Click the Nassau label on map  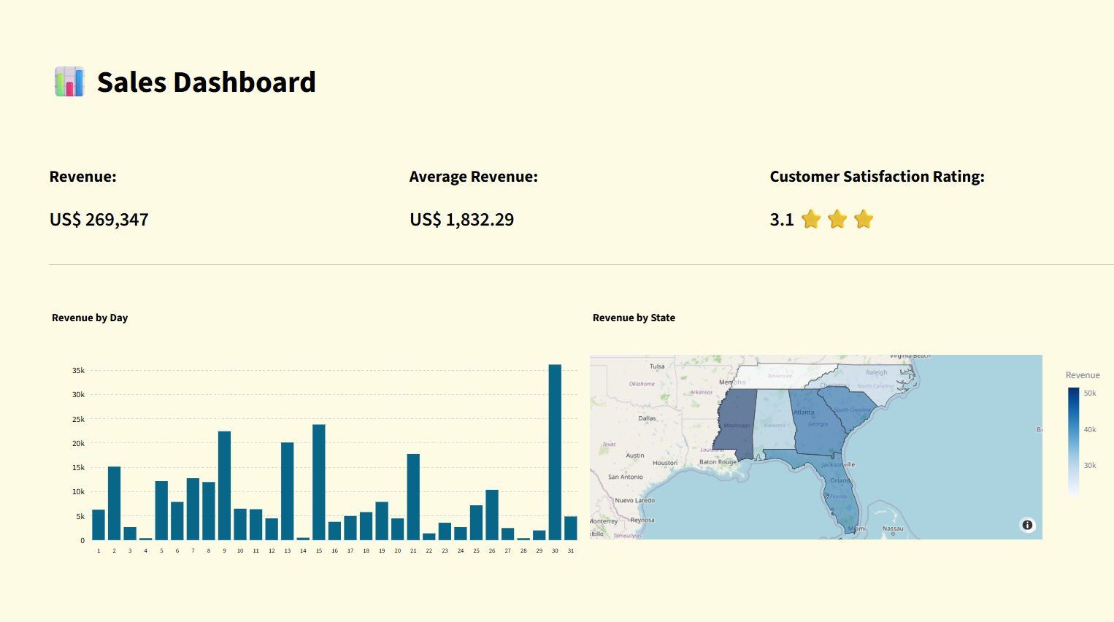893,529
